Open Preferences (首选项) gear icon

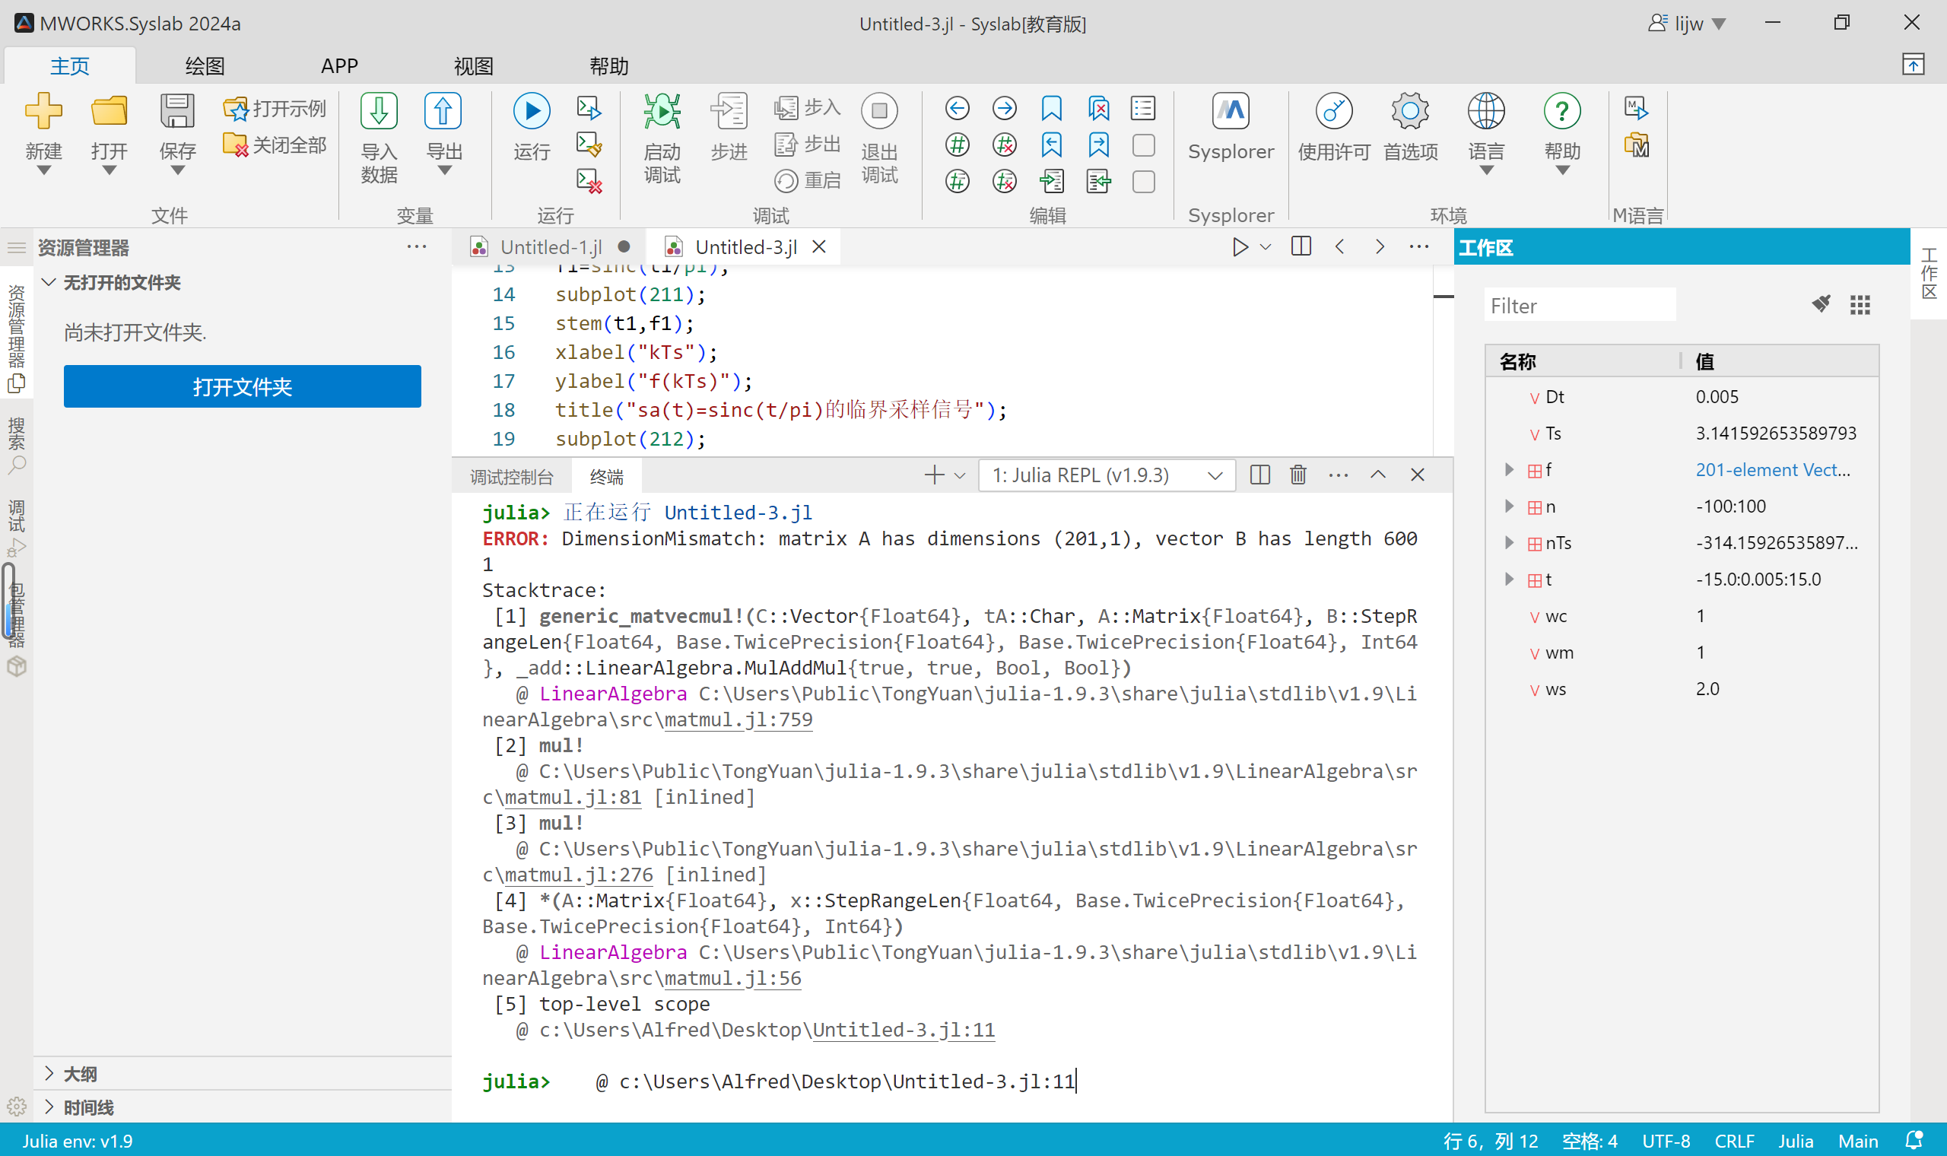1409,110
